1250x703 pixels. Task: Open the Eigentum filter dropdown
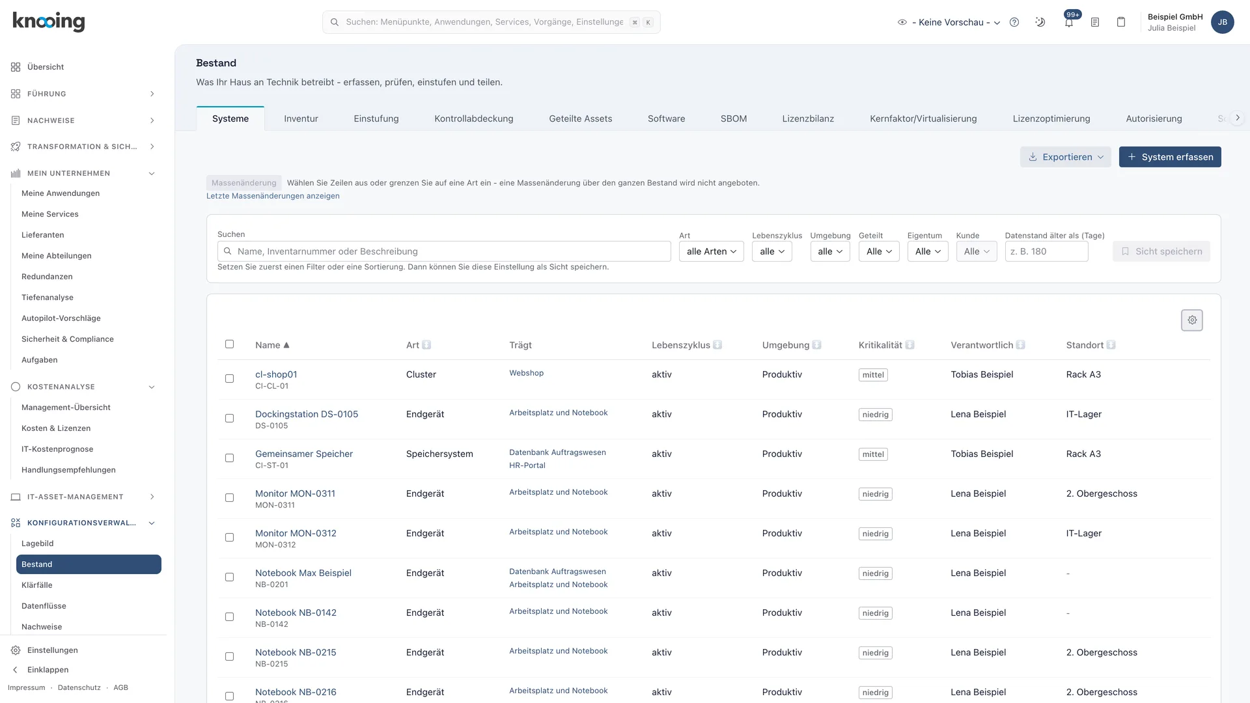(927, 251)
